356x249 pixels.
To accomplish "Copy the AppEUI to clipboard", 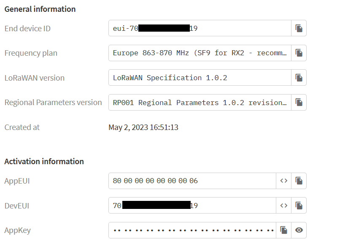I will (299, 181).
